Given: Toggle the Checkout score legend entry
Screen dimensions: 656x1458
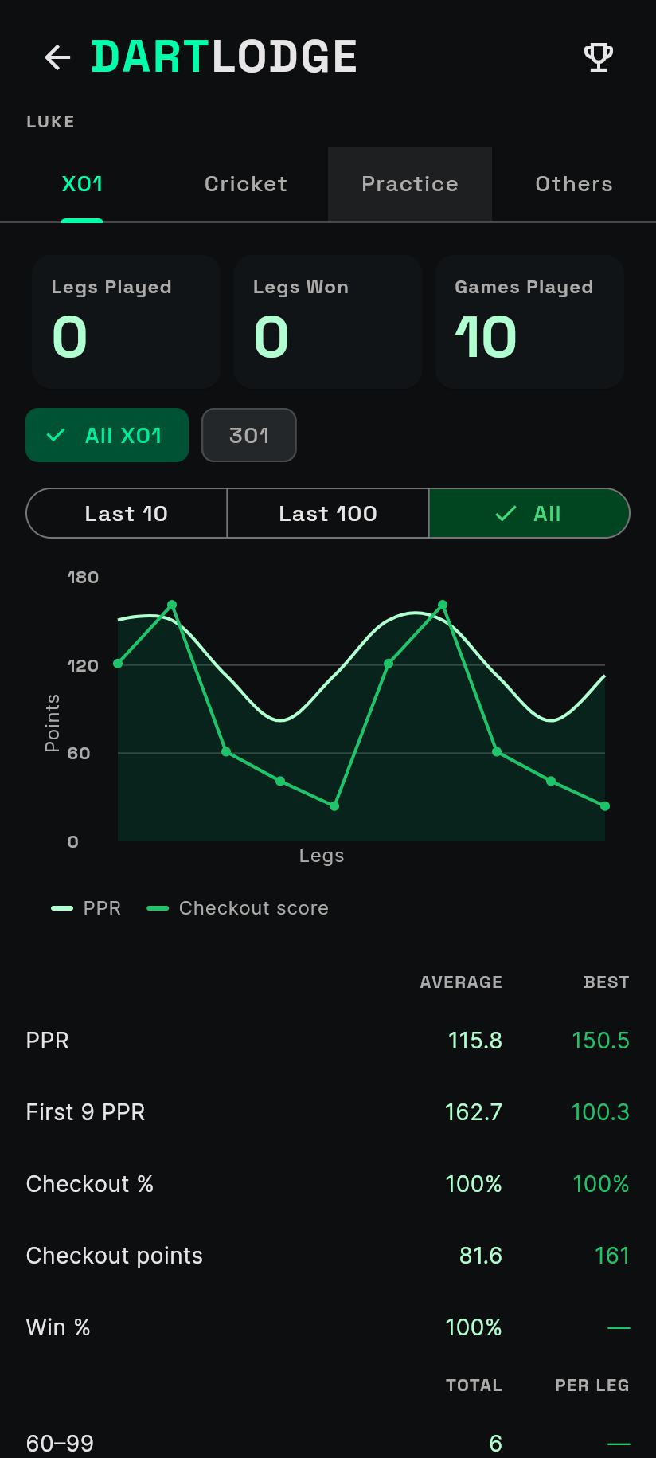Looking at the screenshot, I should (238, 908).
